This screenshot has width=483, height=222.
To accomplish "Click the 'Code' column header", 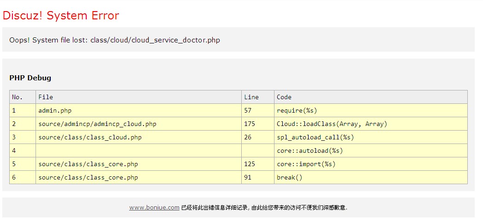I will (371, 97).
